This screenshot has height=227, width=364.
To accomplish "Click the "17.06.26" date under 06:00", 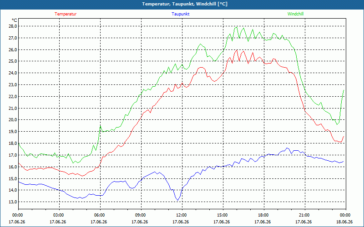I will coord(99,222).
